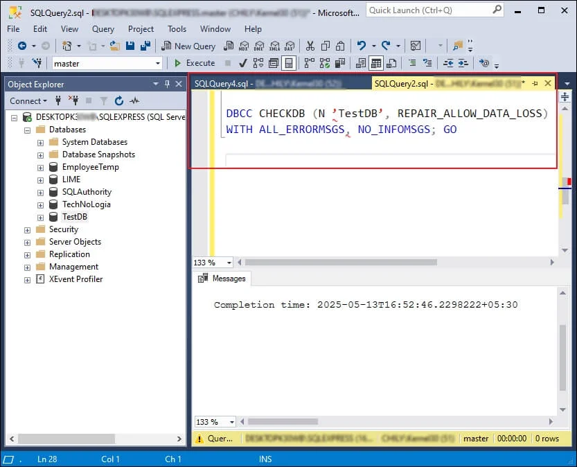Click the XMLA query icon

(x=274, y=46)
